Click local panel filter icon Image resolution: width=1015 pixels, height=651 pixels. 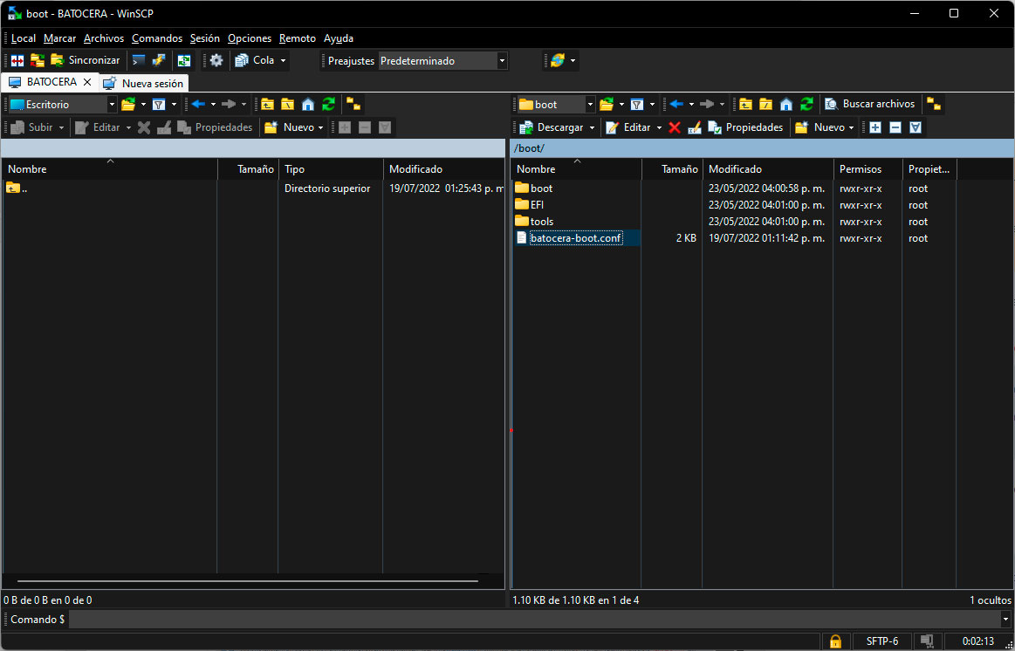pyautogui.click(x=159, y=104)
